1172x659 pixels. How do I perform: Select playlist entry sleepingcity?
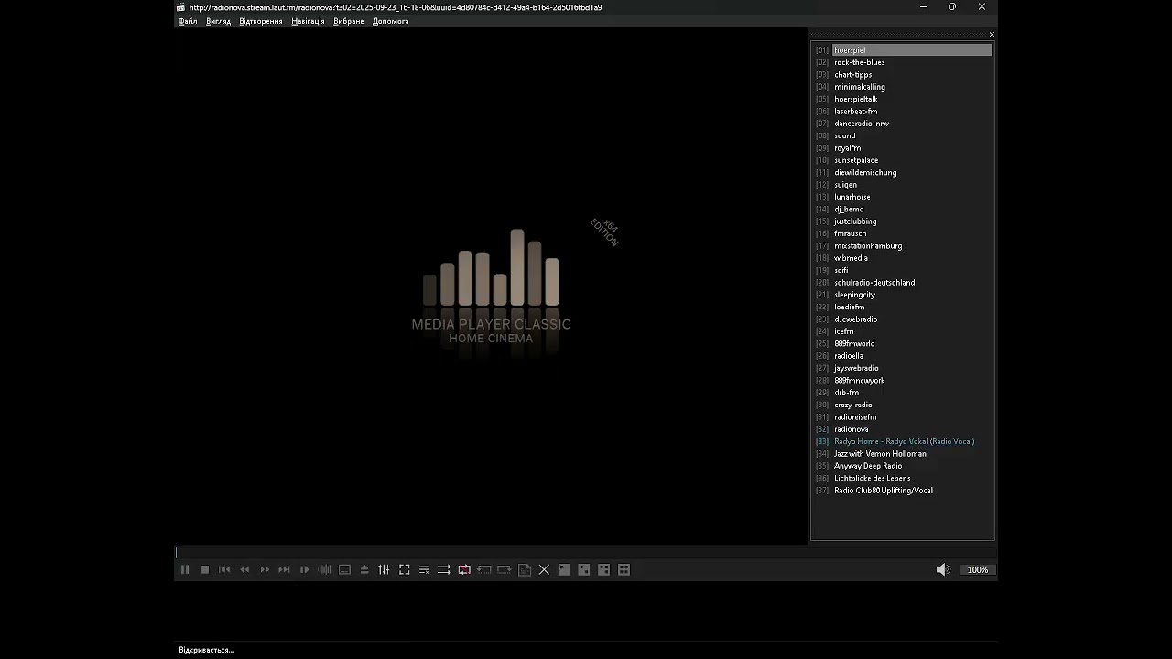[x=903, y=295]
